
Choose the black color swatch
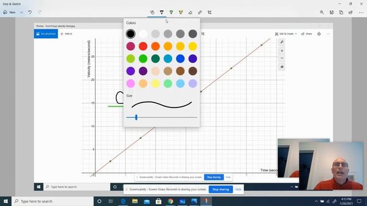tap(131, 34)
